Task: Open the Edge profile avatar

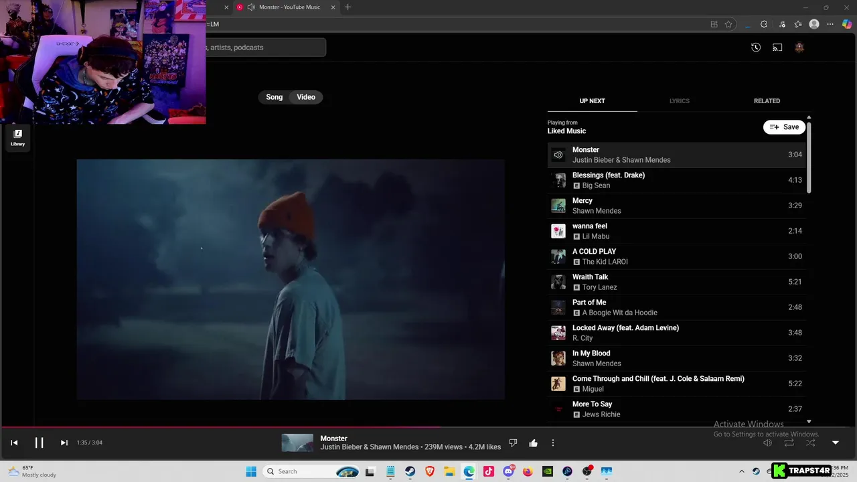Action: click(814, 24)
